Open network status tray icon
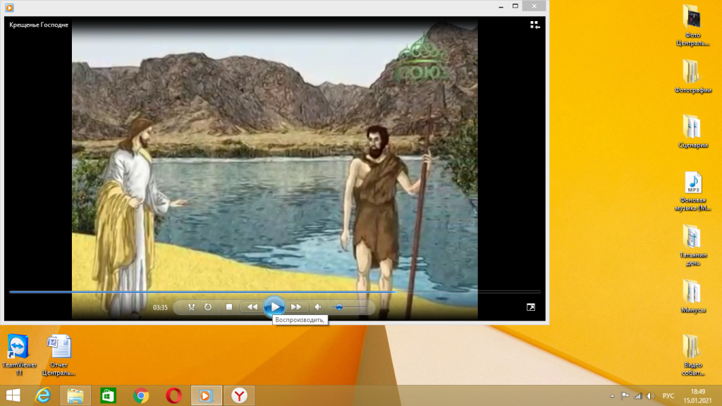 pyautogui.click(x=637, y=396)
